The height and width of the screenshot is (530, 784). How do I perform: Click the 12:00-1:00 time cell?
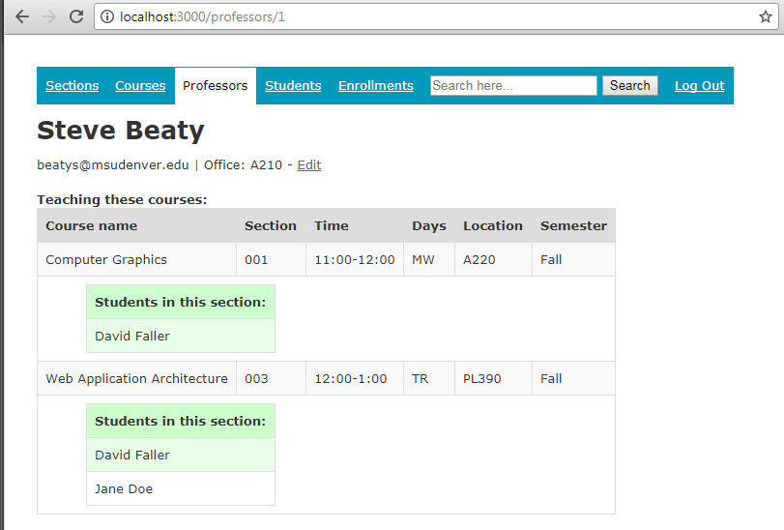355,378
